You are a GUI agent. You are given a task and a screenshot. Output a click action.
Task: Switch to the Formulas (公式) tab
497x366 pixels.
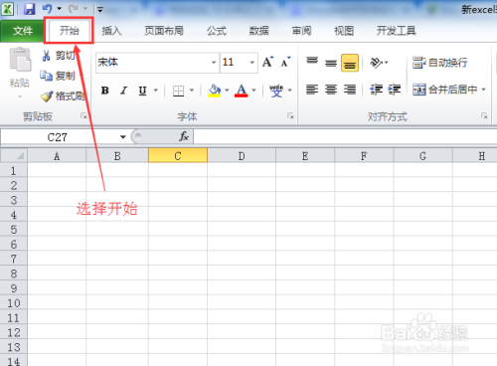(217, 31)
